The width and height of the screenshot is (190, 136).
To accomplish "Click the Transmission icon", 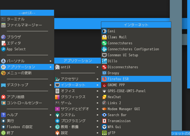I will [104, 121].
